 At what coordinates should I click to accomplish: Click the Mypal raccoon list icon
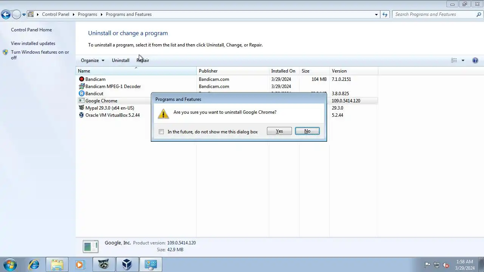[x=81, y=108]
